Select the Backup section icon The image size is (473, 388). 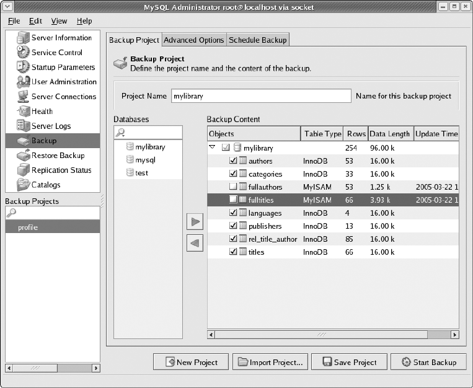point(23,141)
